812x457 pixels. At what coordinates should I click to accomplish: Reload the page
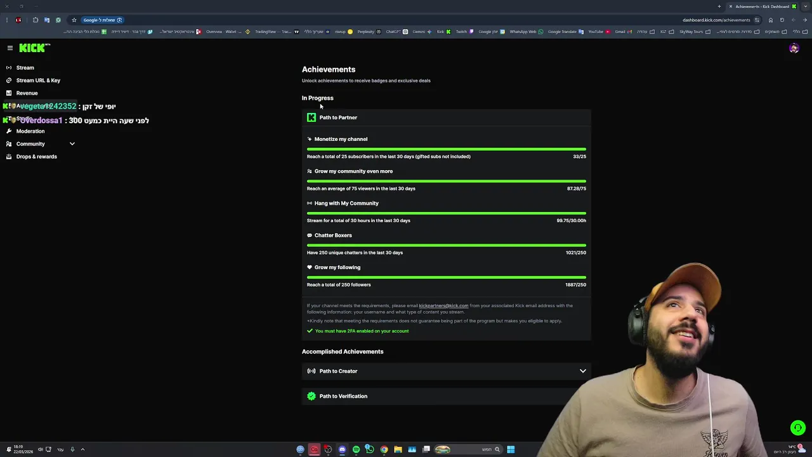click(782, 20)
